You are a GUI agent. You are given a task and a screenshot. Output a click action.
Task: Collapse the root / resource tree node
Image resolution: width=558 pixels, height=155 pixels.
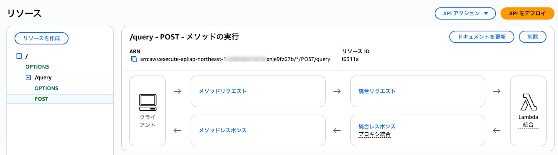19,56
